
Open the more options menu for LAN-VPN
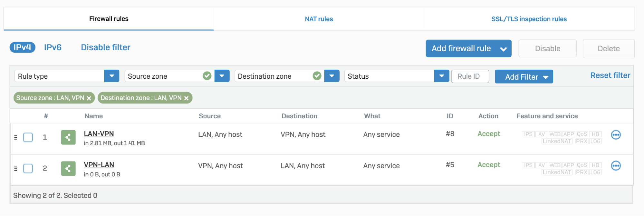click(x=616, y=135)
